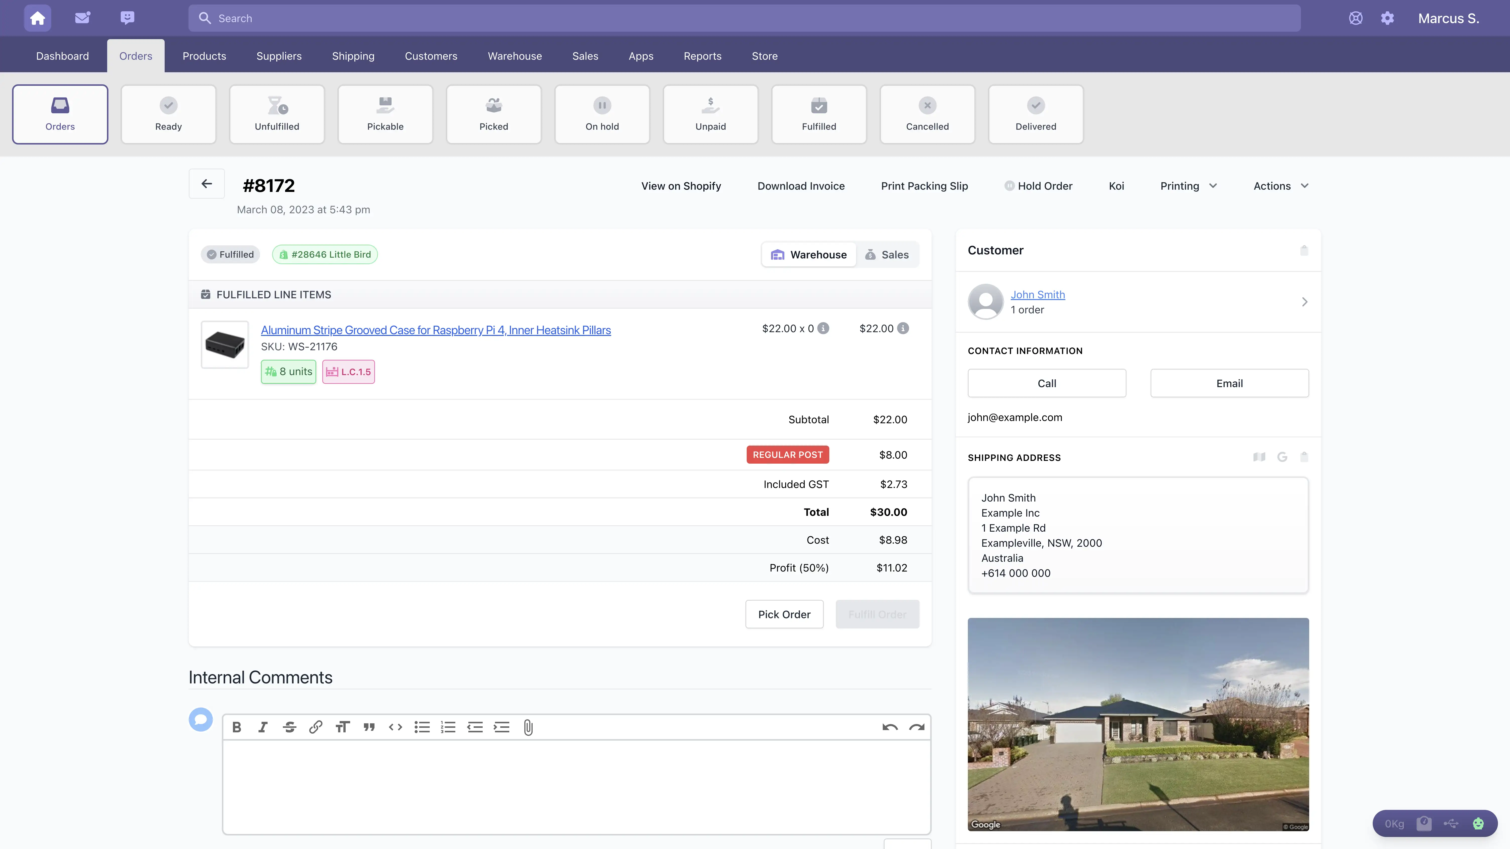Open the Dashboard tab

[x=63, y=56]
